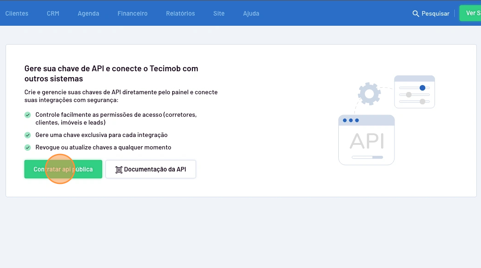The height and width of the screenshot is (268, 481).
Task: Click the check icon beside 'Gere uma chave exclusiva'
Action: 28,135
